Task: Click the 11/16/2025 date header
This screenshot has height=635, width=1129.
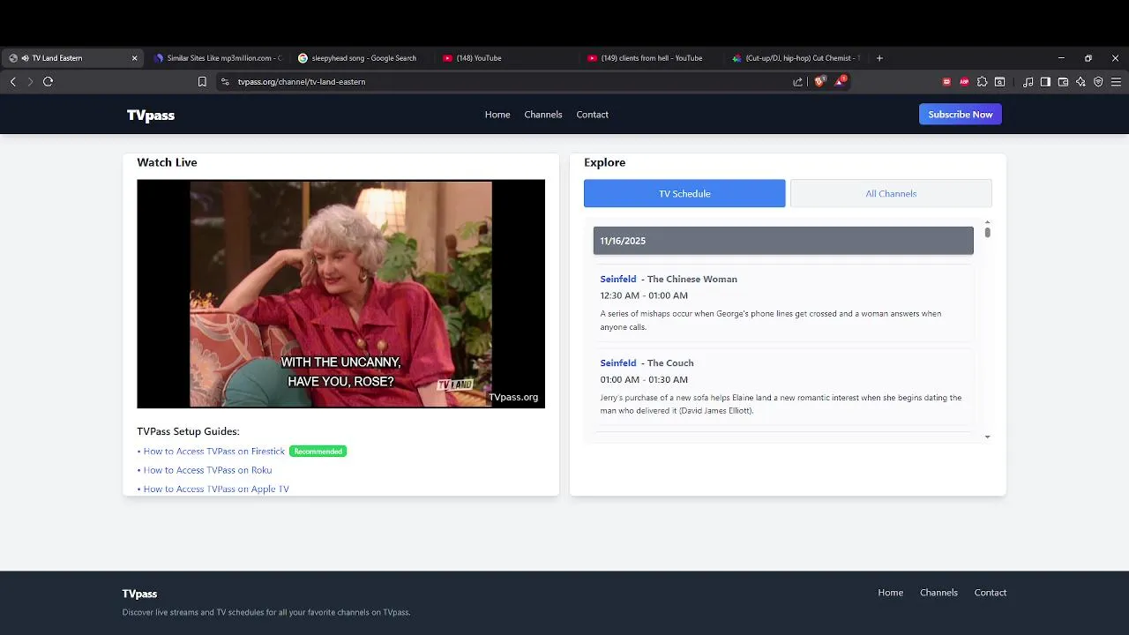Action: (x=783, y=241)
